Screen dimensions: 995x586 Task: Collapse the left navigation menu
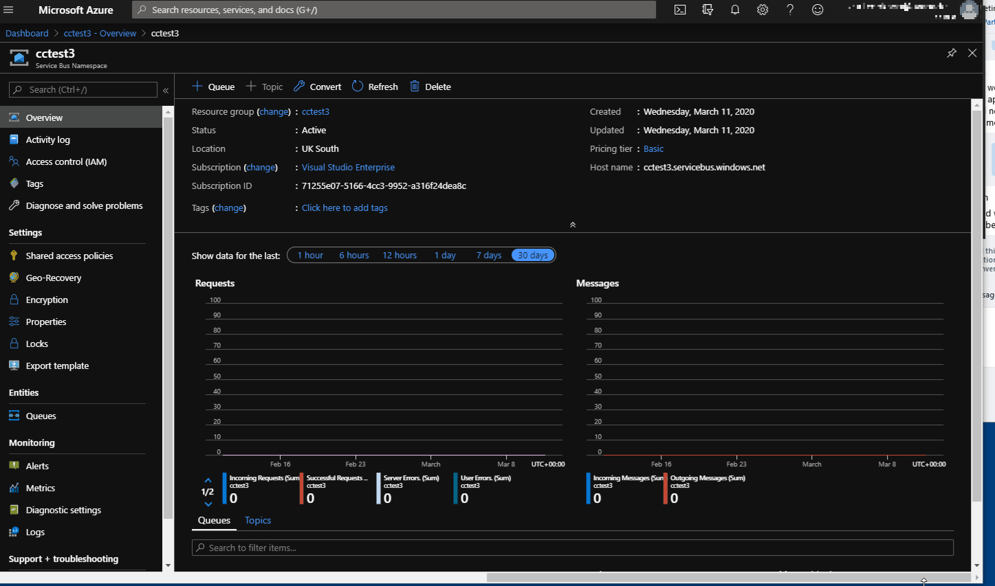[x=166, y=90]
